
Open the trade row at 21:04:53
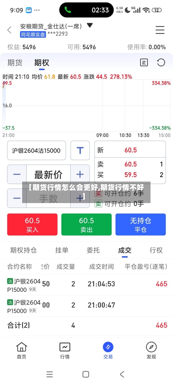(86, 285)
